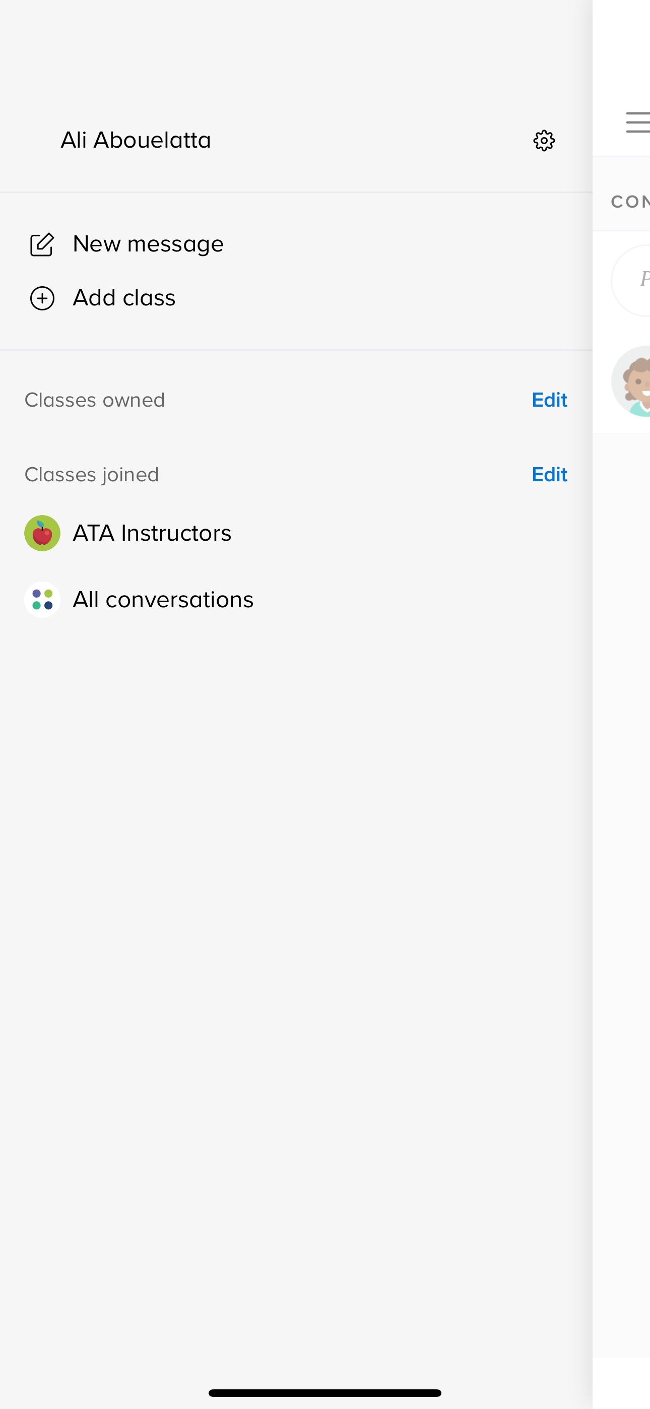
Task: Open All conversations
Action: (x=162, y=599)
